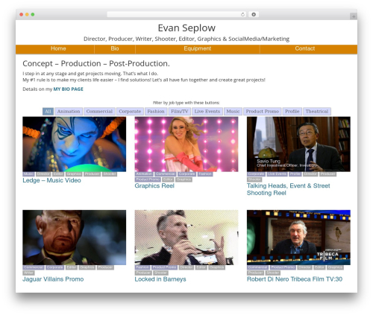Viewport: 373px width, 315px height.
Task: Click the Music tag under Ledge video
Action: coord(28,174)
